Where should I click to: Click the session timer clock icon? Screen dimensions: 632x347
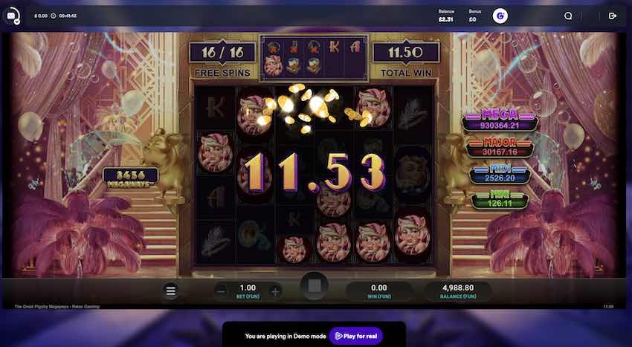(54, 16)
